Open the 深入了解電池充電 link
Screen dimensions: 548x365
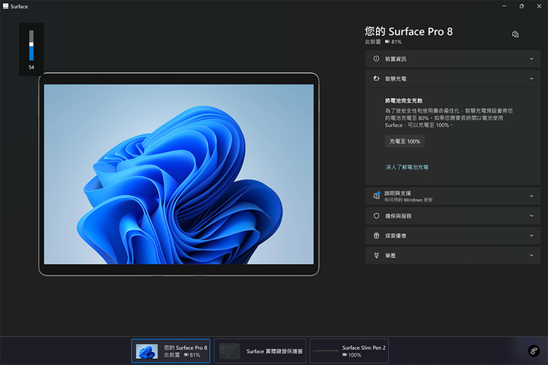click(408, 167)
